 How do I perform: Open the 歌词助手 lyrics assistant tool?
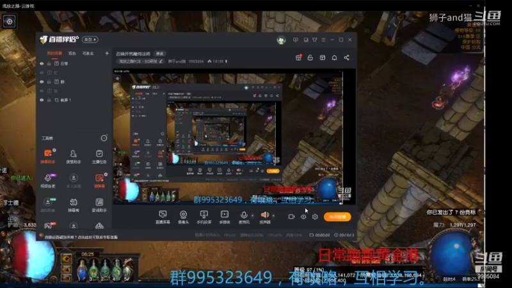[x=99, y=205]
